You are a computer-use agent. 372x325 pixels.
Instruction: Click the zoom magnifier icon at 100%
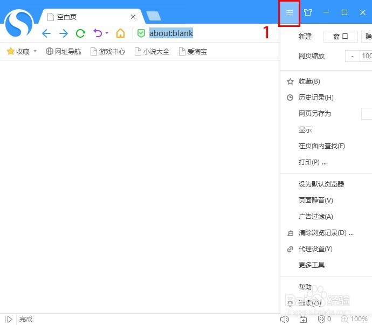(345, 319)
